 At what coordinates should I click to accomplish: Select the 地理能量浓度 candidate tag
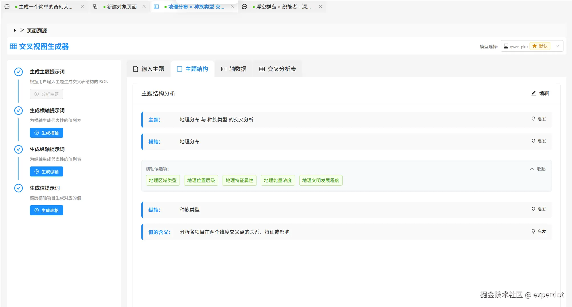coord(278,180)
